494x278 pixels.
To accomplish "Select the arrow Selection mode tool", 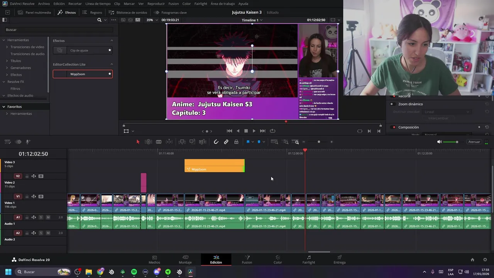I will tap(138, 142).
